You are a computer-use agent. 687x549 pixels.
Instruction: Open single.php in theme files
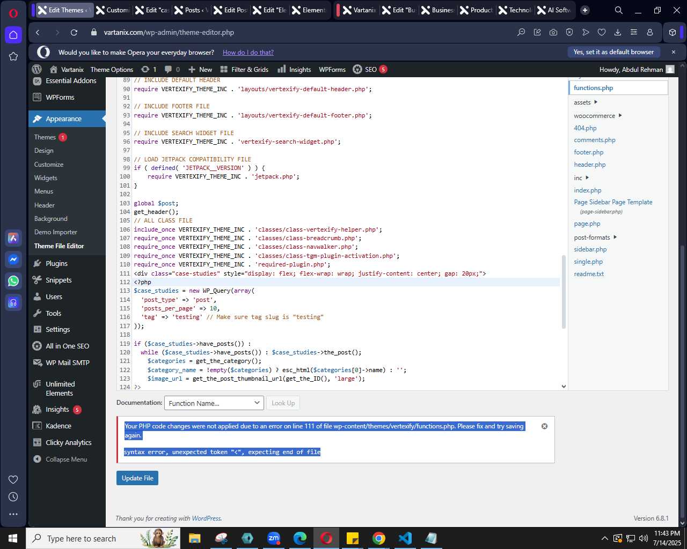pyautogui.click(x=588, y=262)
